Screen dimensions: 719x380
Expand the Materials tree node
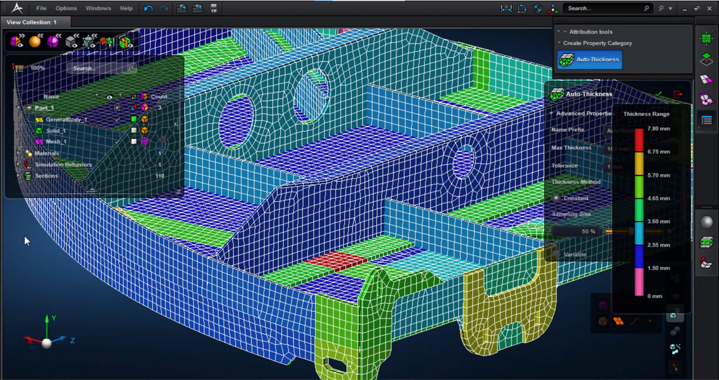(18, 153)
